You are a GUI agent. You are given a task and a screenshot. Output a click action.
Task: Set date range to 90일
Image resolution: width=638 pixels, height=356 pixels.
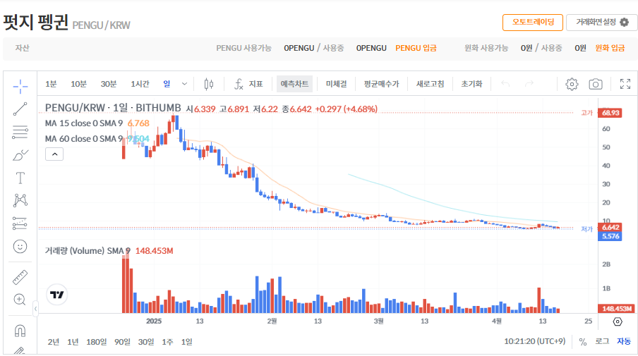[x=122, y=342]
